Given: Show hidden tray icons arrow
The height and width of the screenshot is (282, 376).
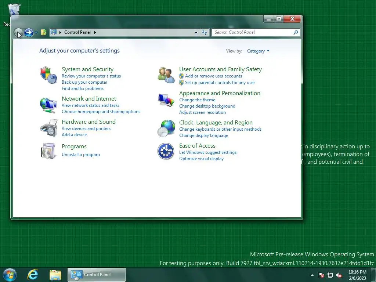Looking at the screenshot, I should click(x=312, y=275).
